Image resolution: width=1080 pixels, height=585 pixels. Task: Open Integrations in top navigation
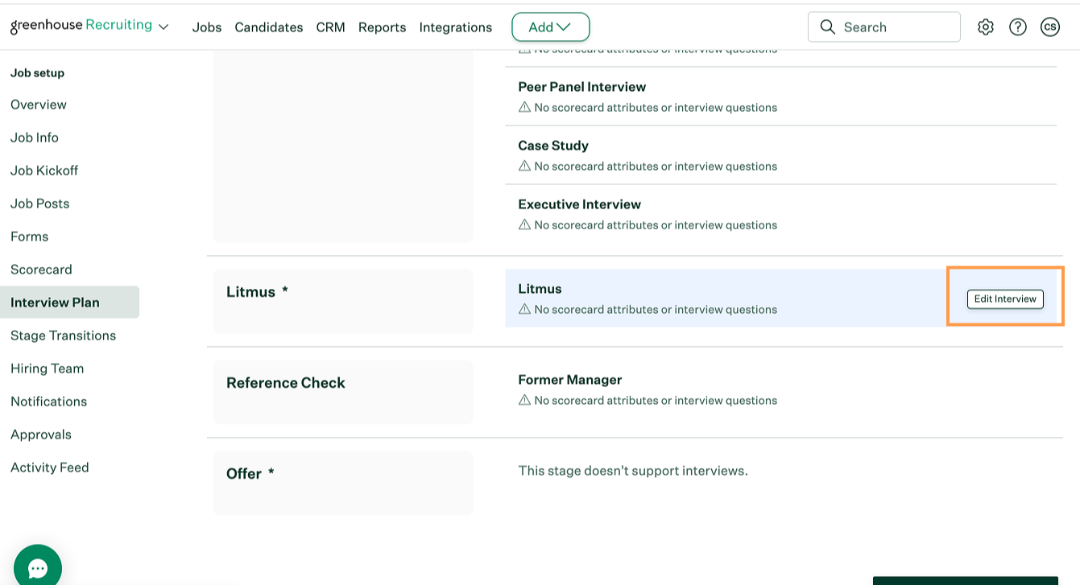[x=456, y=27]
